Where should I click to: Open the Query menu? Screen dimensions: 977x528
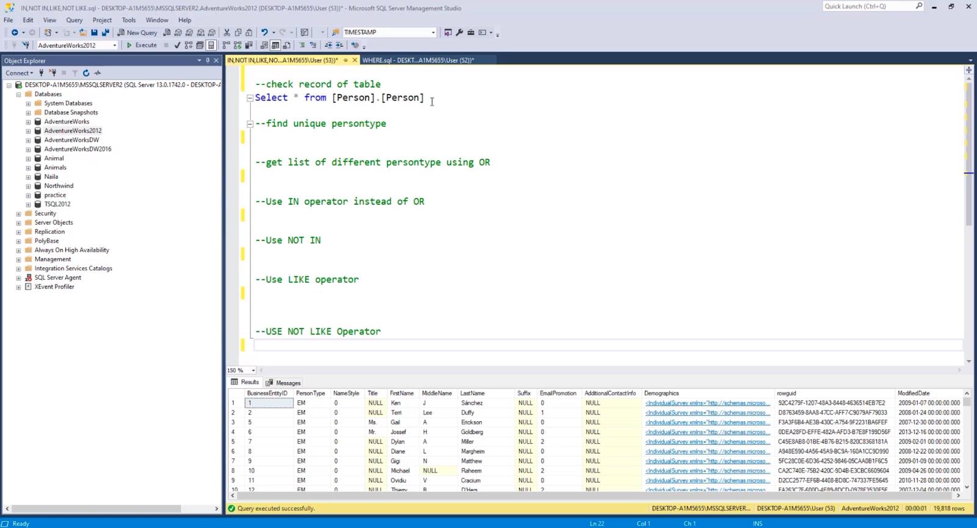[x=74, y=20]
